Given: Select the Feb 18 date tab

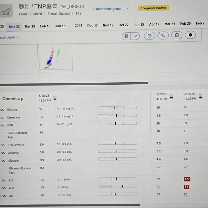Looking at the screenshot, I should (x=45, y=26).
